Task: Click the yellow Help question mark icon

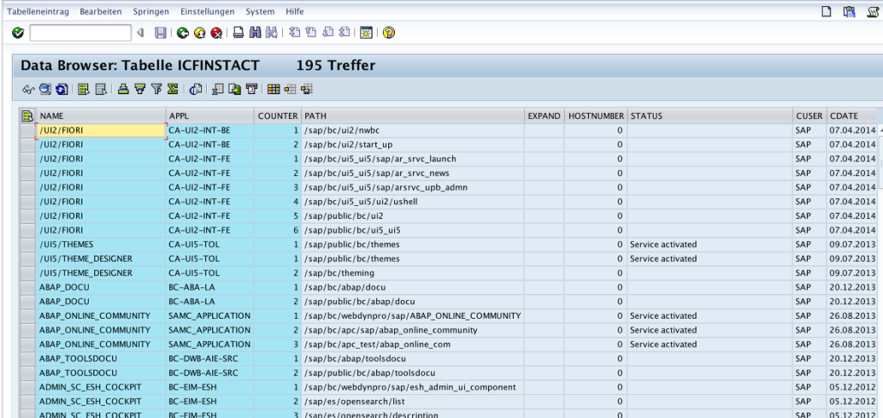Action: [x=389, y=33]
